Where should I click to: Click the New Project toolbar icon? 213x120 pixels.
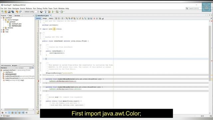point(6,12)
